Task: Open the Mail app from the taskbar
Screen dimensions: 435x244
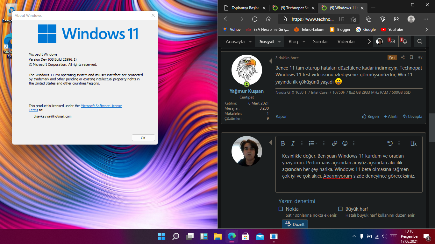Action: [260, 236]
